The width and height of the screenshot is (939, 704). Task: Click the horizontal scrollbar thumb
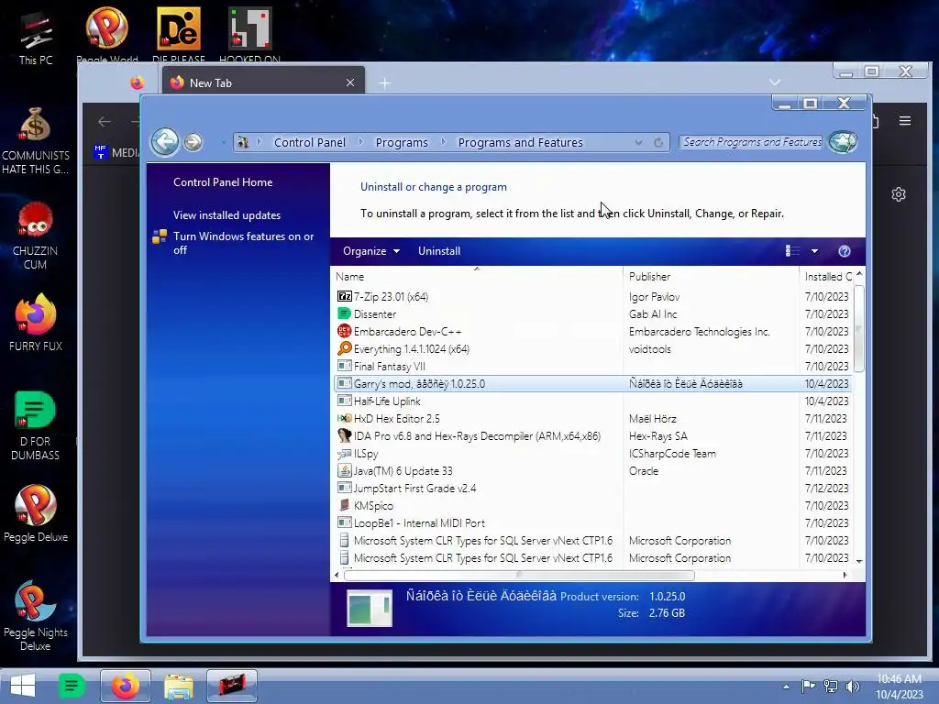[519, 576]
